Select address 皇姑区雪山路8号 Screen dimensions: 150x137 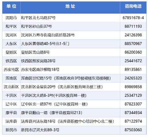coord(35,52)
